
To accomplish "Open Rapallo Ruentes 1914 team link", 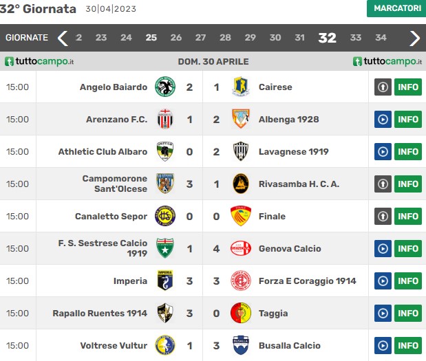I will coord(100,314).
